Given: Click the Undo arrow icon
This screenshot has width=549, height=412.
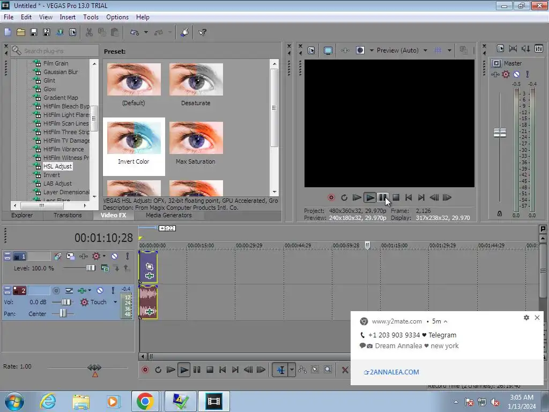Looking at the screenshot, I should point(135,32).
